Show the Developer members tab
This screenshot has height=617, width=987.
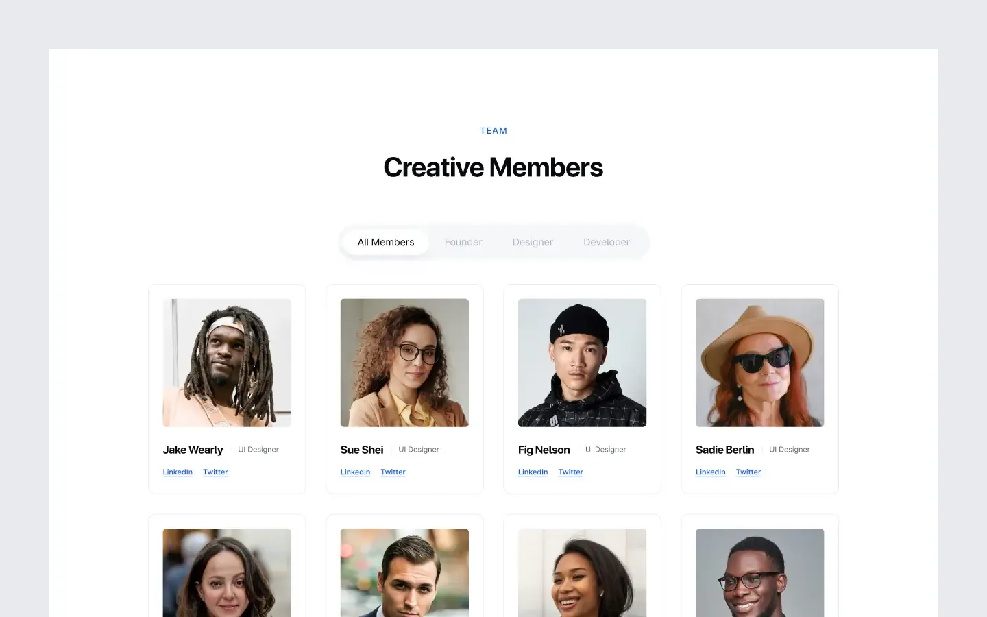(x=607, y=242)
